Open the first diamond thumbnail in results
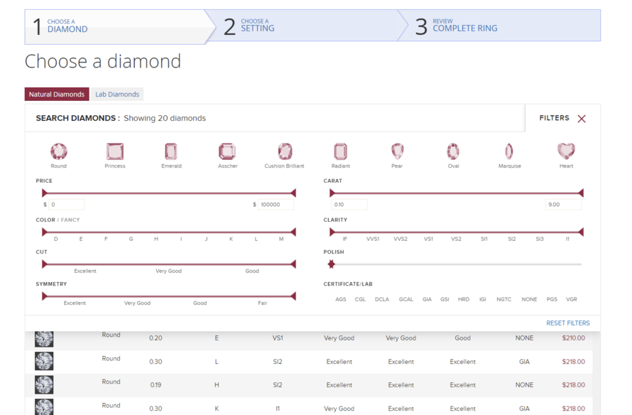Screen dimensions: 632x415 [x=44, y=338]
